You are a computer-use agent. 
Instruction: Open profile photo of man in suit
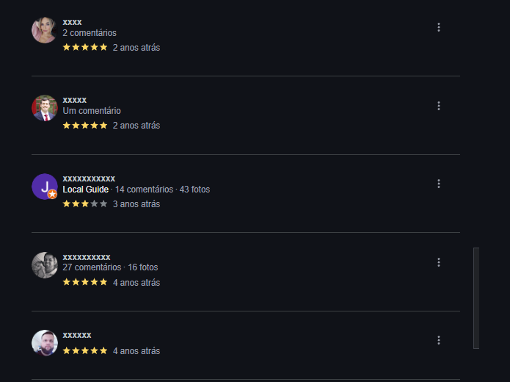[45, 108]
